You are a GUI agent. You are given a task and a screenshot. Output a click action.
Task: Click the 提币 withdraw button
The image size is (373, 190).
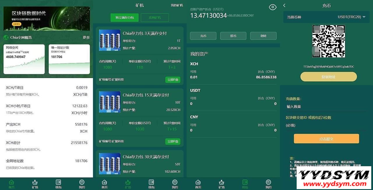coord(233,36)
